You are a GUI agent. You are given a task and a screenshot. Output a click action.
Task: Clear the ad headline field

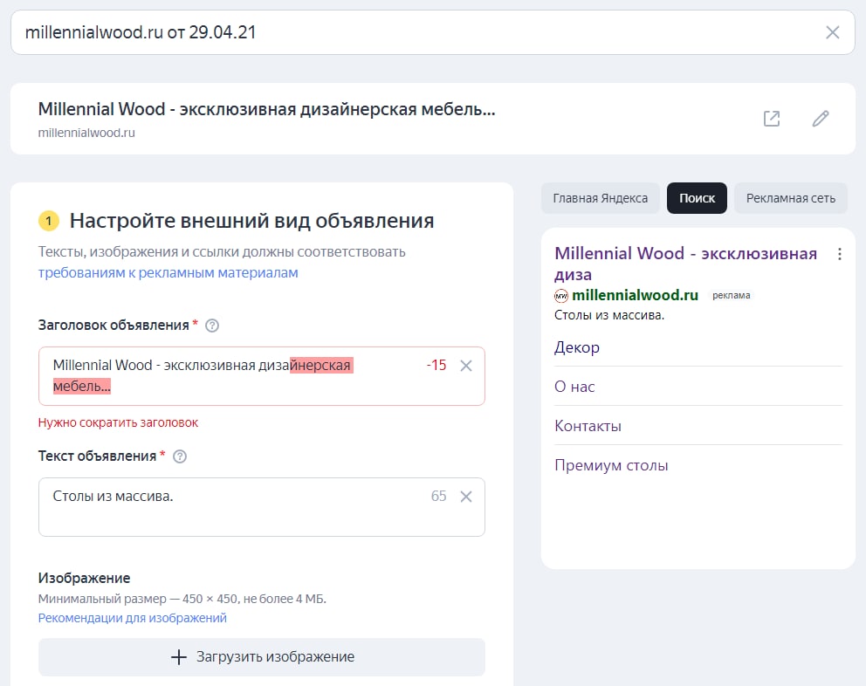466,366
